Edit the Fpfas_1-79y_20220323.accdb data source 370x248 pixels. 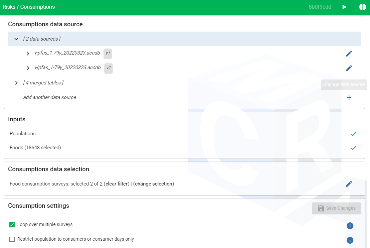(349, 54)
